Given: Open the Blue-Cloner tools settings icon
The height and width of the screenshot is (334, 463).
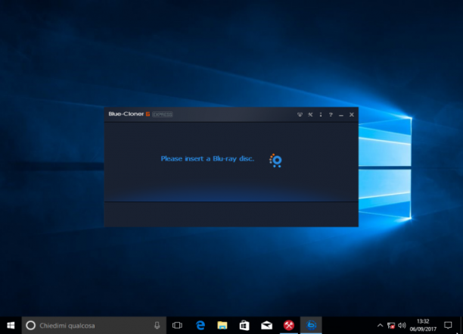Looking at the screenshot, I should coord(310,114).
